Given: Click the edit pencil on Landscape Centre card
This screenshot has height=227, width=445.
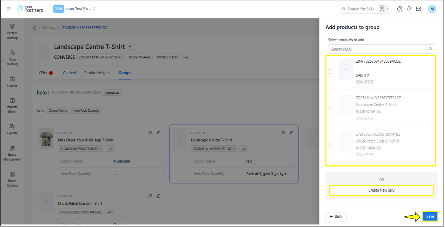Looking at the screenshot, I should click(x=291, y=133).
